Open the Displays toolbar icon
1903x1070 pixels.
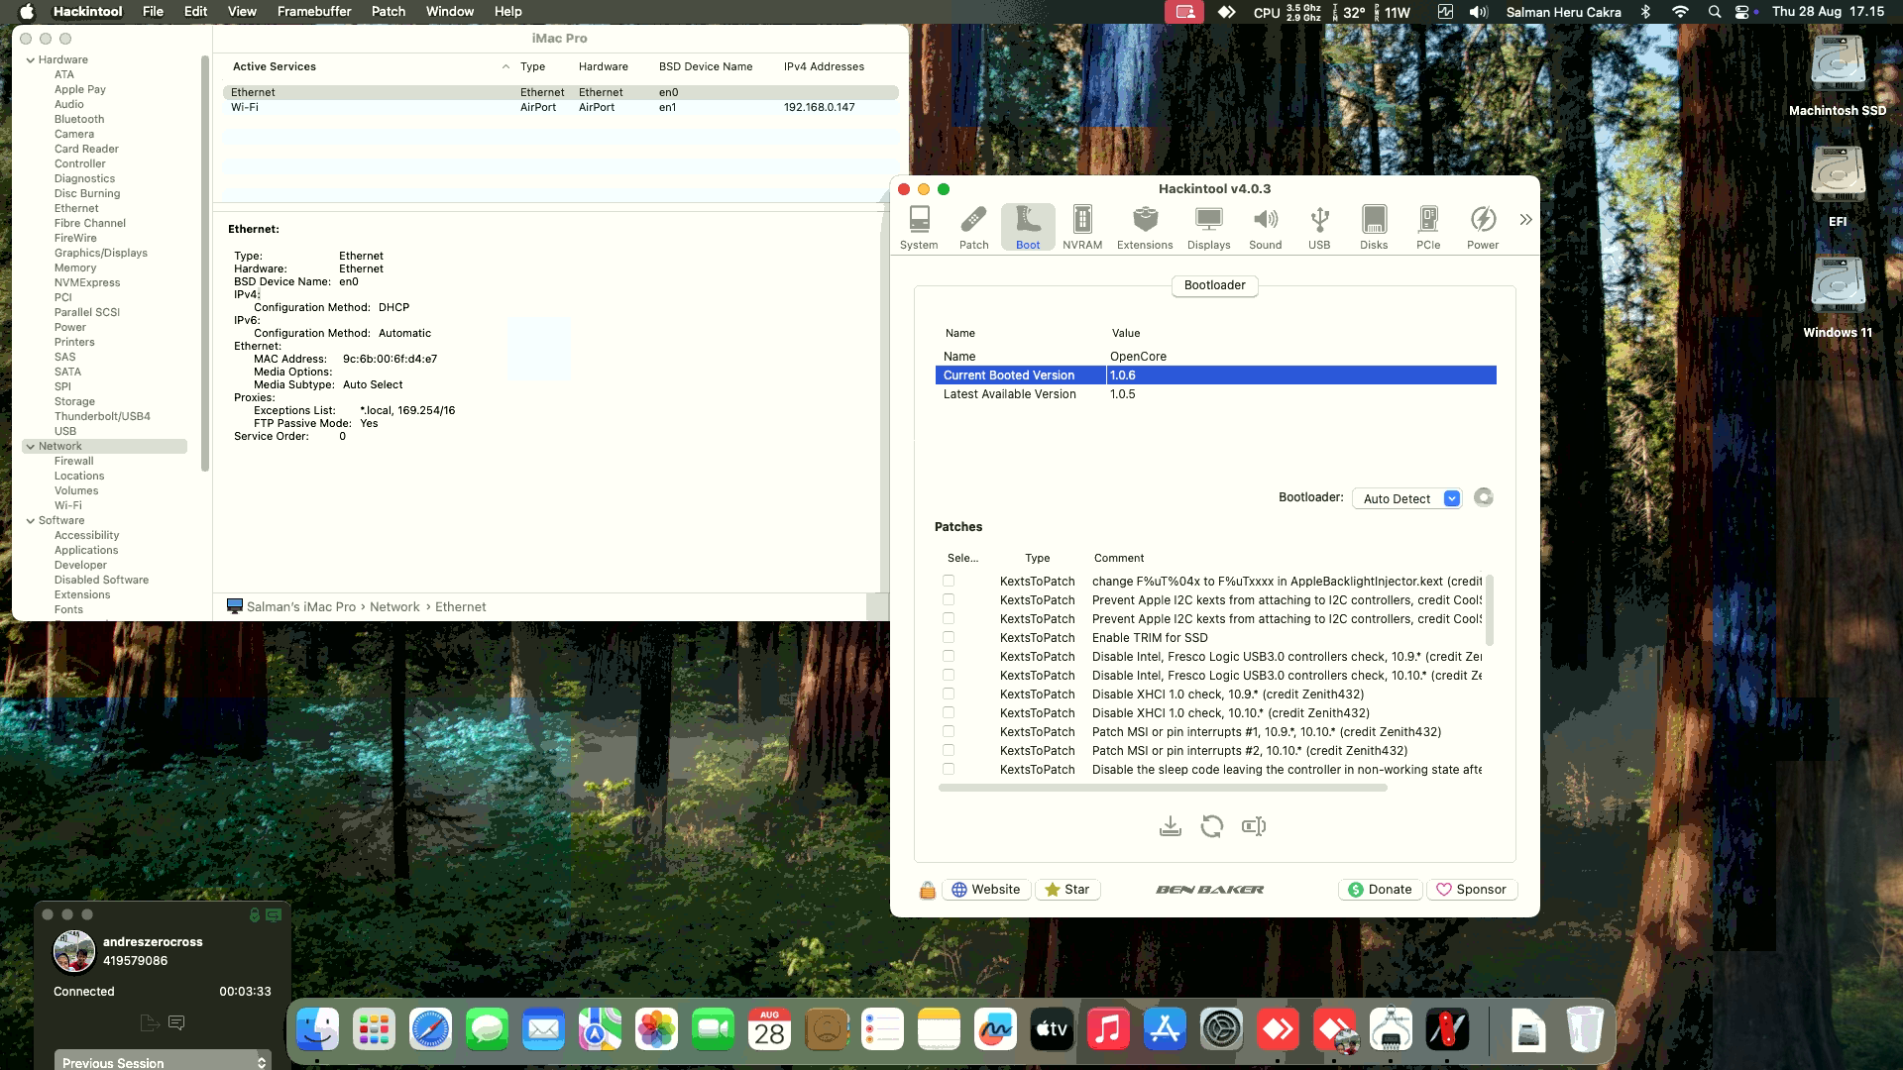click(1208, 227)
